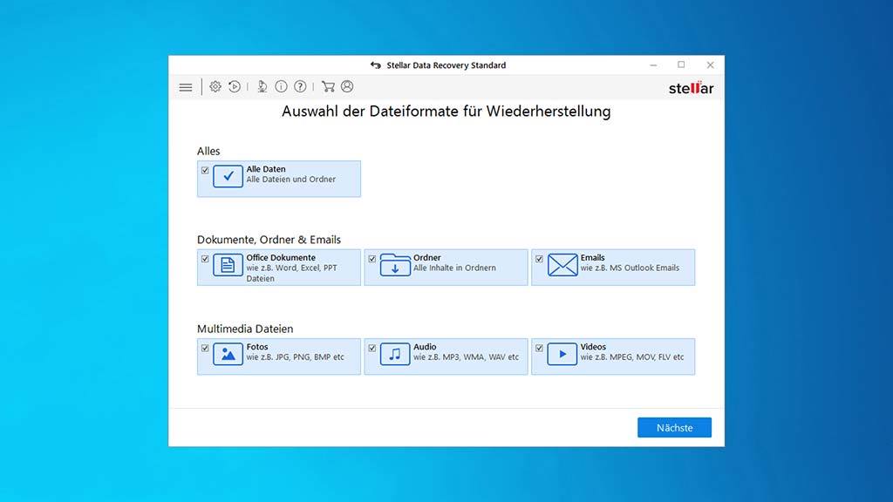893x502 pixels.
Task: Click the back arrow icon in title bar
Action: (x=375, y=65)
